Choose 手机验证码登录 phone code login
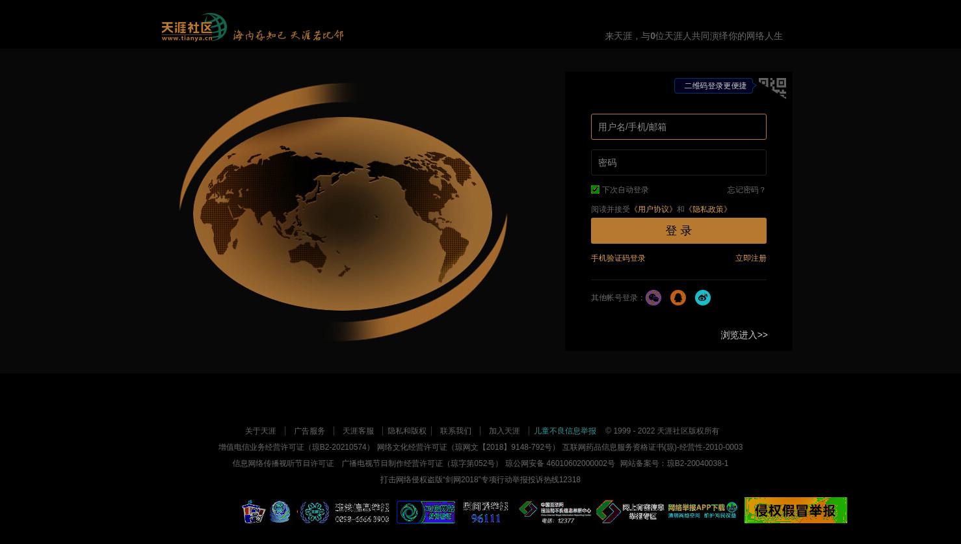 (618, 258)
